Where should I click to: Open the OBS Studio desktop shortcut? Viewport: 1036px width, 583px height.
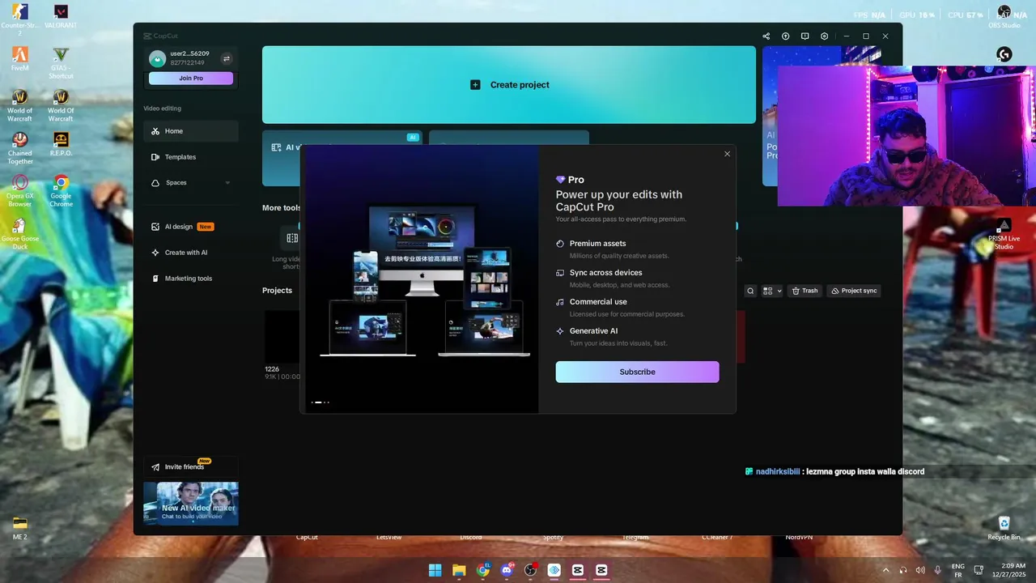point(1004,16)
